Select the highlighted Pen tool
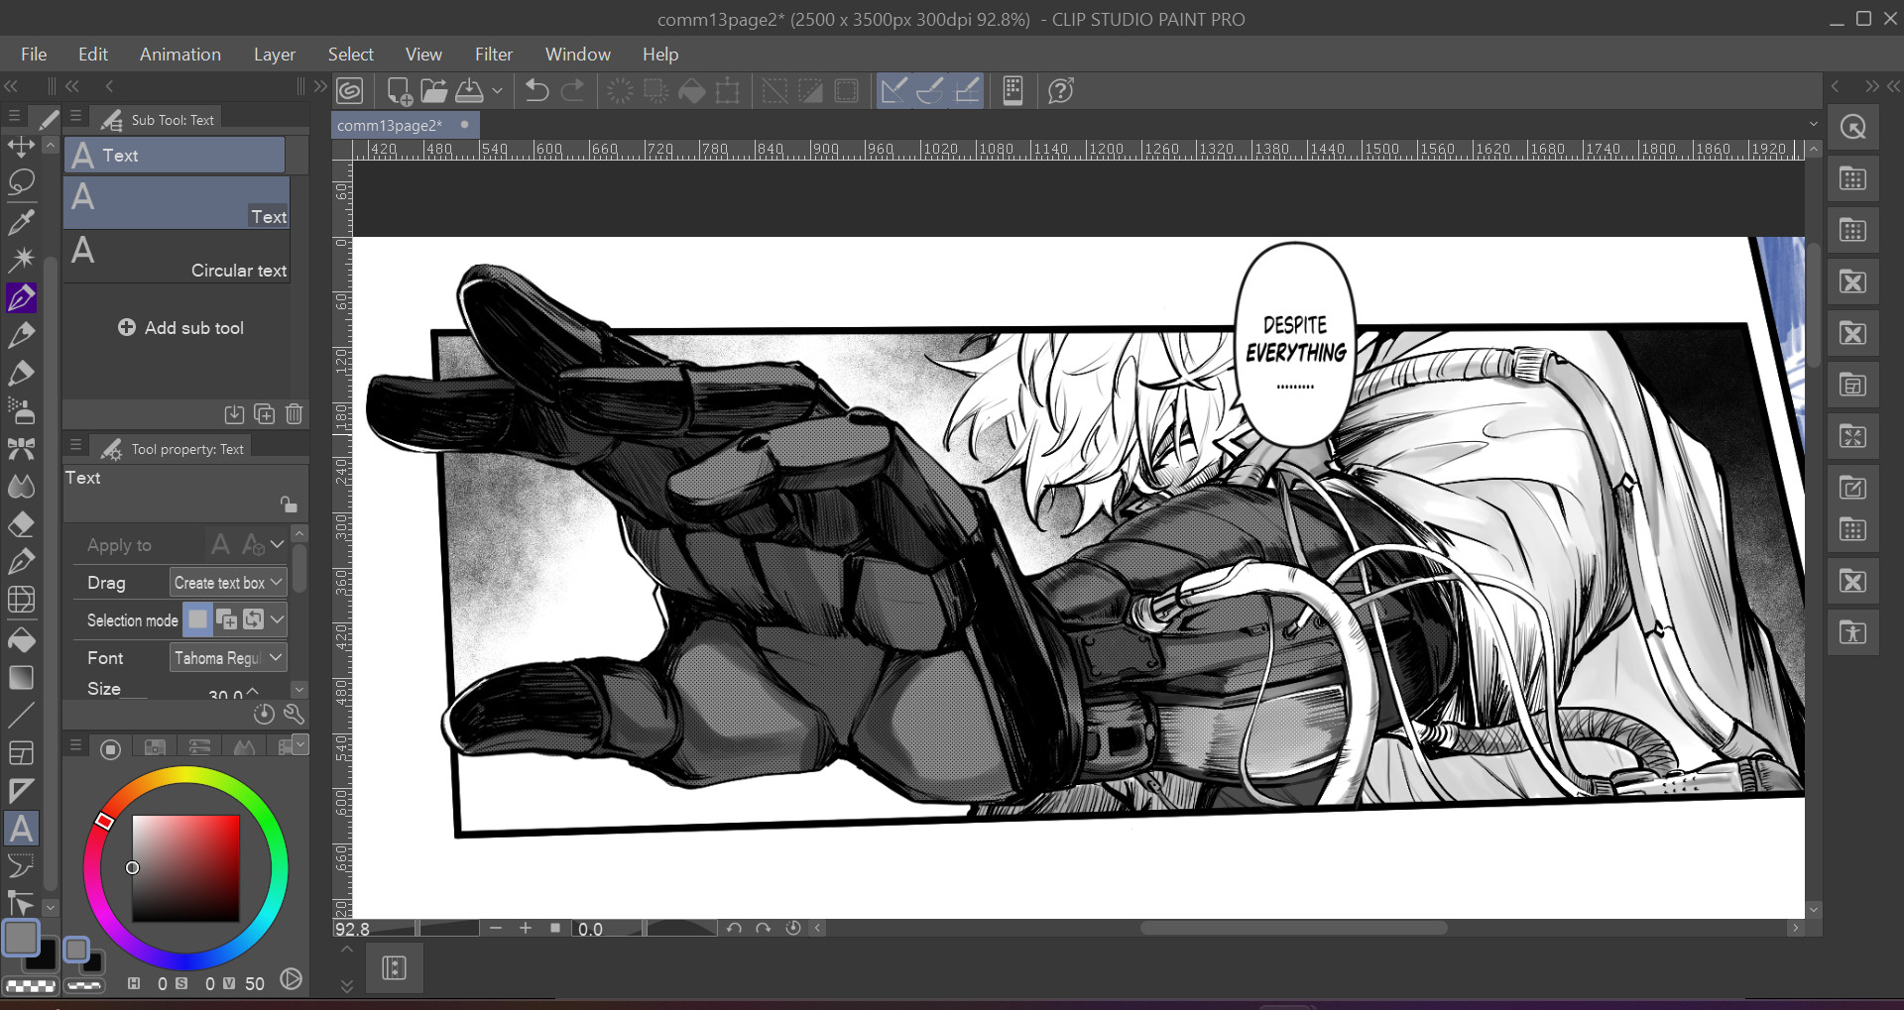The width and height of the screenshot is (1904, 1010). (21, 297)
